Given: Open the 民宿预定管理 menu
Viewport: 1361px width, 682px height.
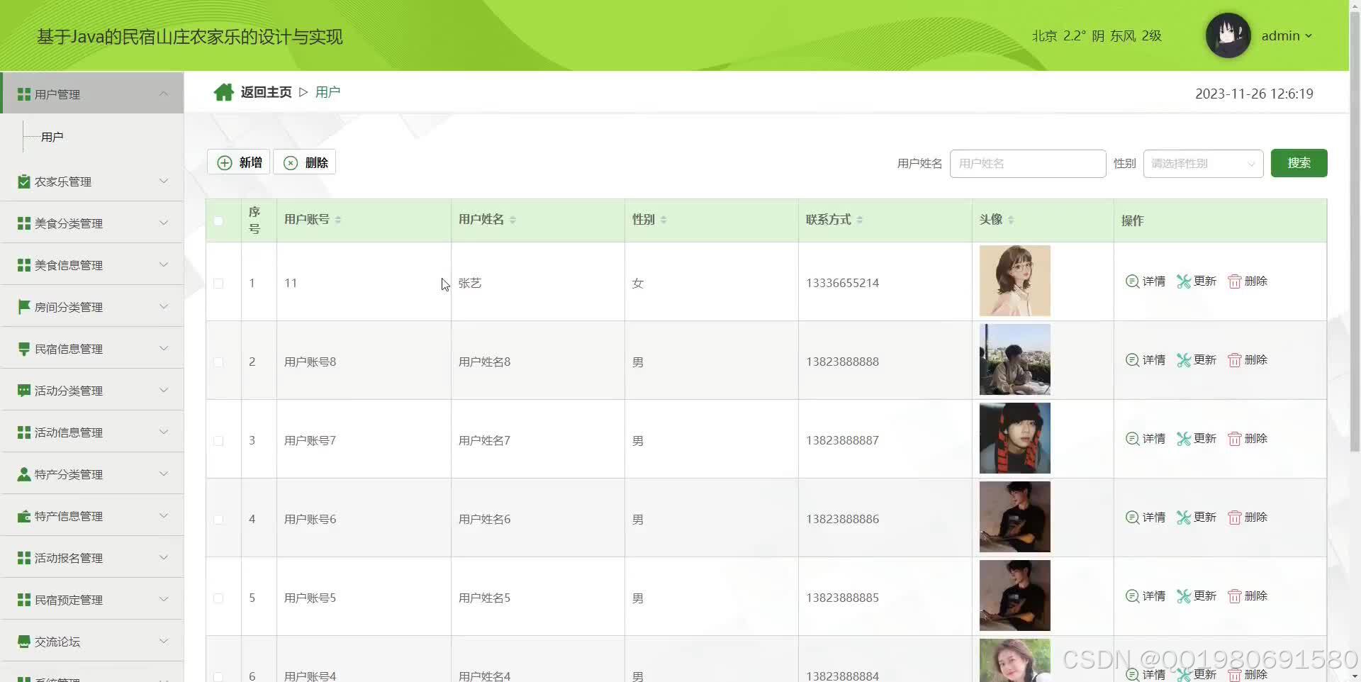Looking at the screenshot, I should pos(92,599).
